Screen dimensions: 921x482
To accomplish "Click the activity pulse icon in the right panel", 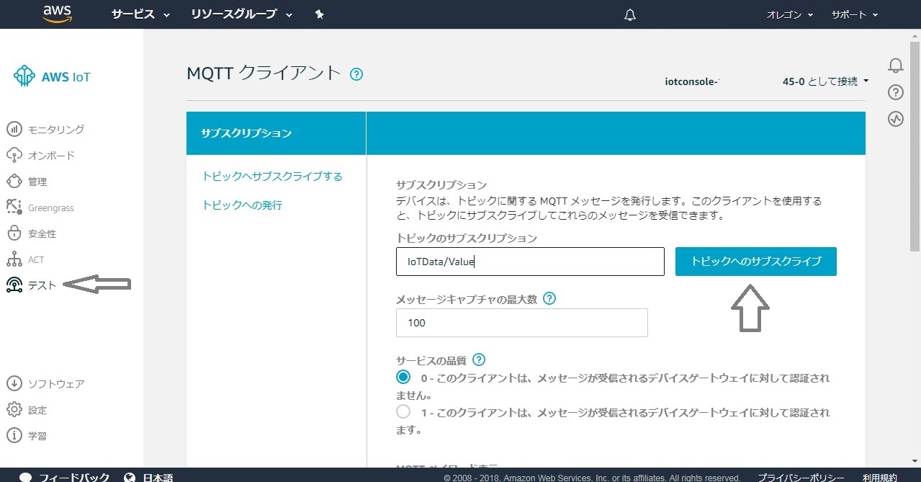I will (896, 119).
